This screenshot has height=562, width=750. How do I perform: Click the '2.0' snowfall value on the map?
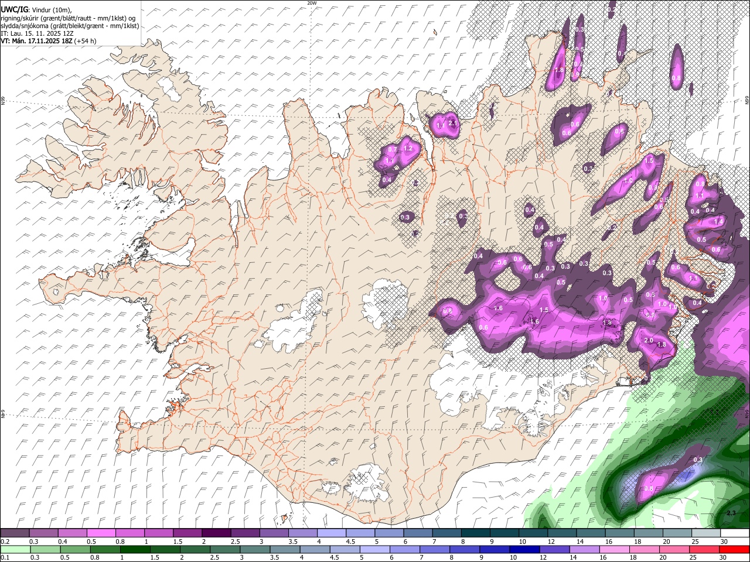[x=649, y=341]
